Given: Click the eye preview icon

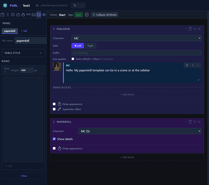Looking at the screenshot, I should pos(44,14).
